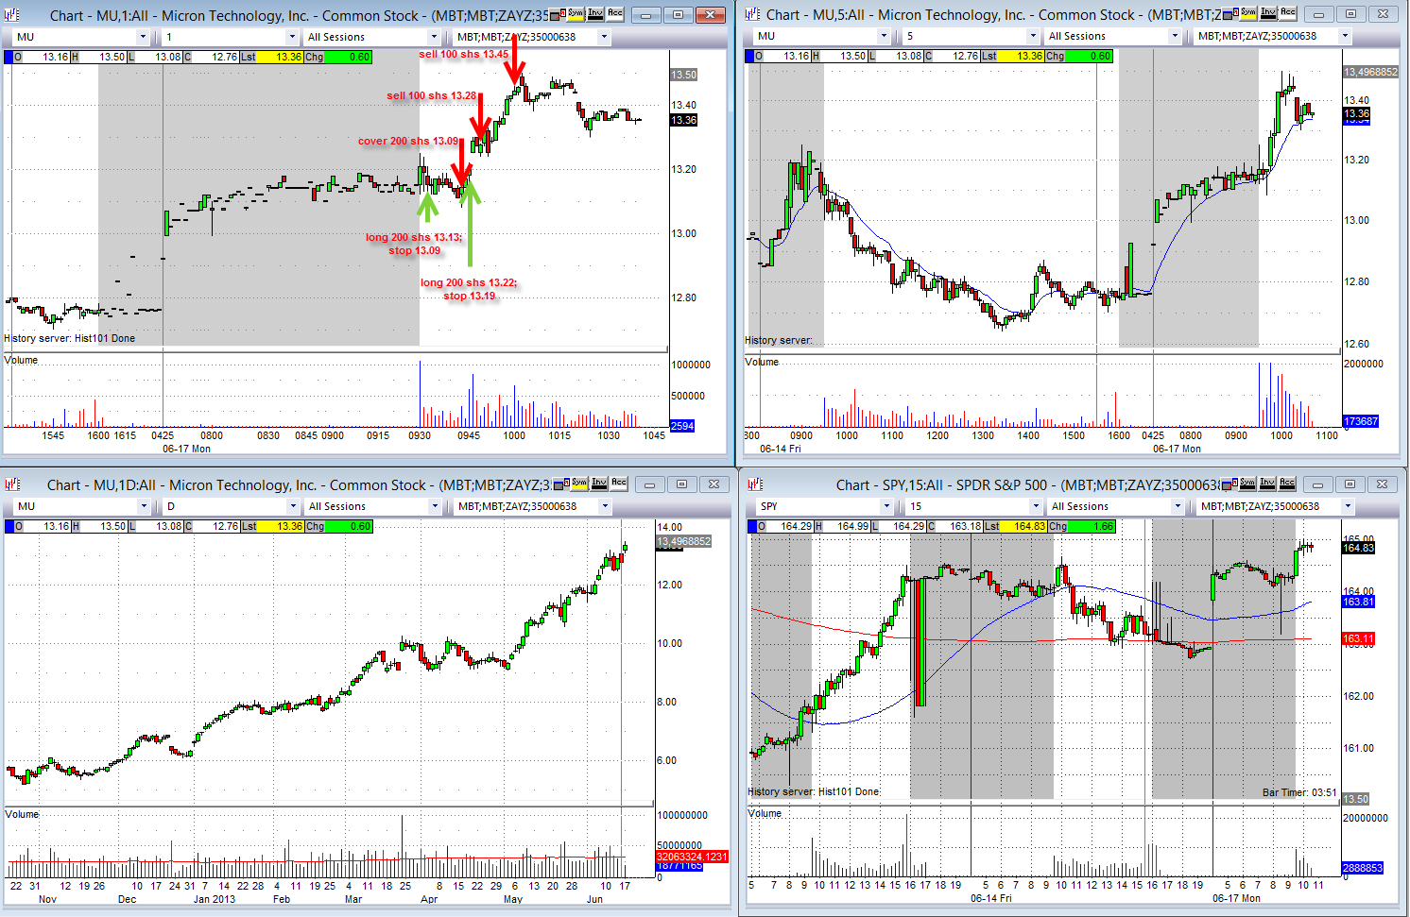Image resolution: width=1410 pixels, height=917 pixels.
Task: Open the All Sessions dropdown in the SPY chart
Action: (x=1178, y=506)
